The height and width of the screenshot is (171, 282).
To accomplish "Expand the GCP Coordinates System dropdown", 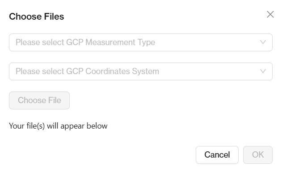I will (141, 71).
